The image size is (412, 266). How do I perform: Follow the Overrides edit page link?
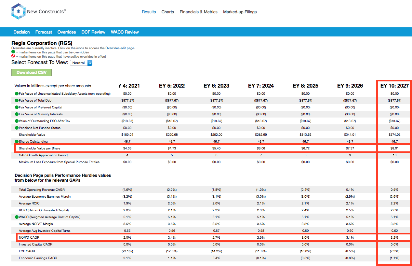coord(120,48)
